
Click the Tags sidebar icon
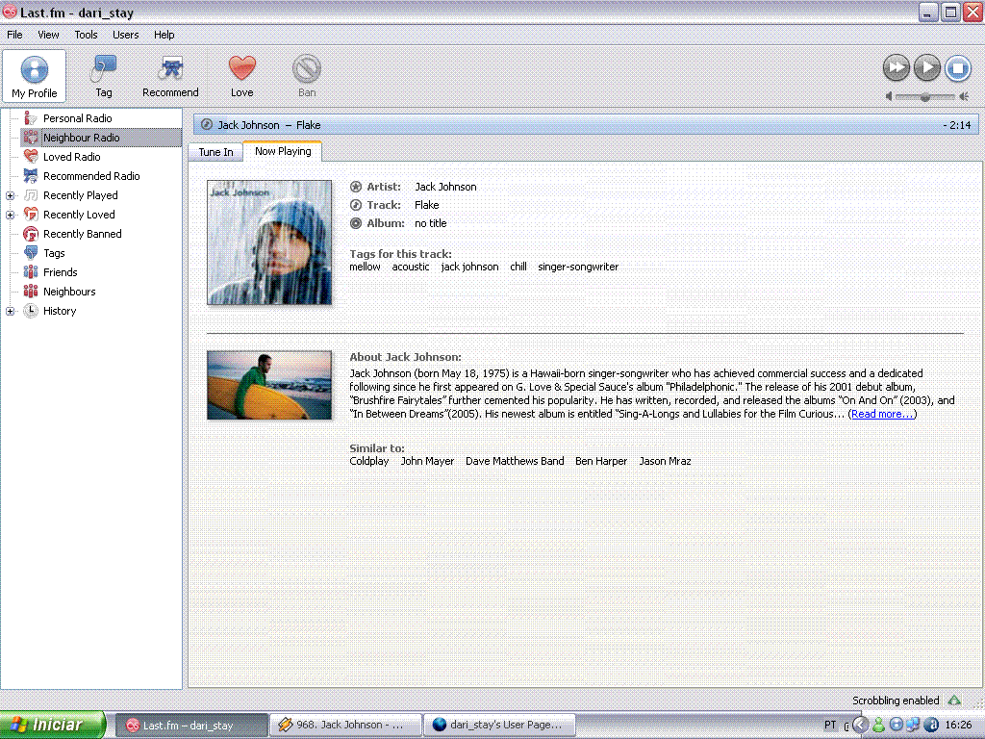[x=30, y=253]
